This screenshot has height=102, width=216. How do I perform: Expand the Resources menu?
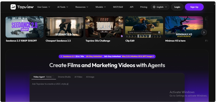(82, 7)
